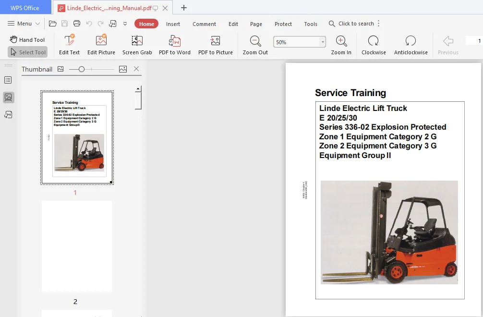Close the Linde_Electric PDF tab
Image resolution: width=483 pixels, height=317 pixels.
165,8
